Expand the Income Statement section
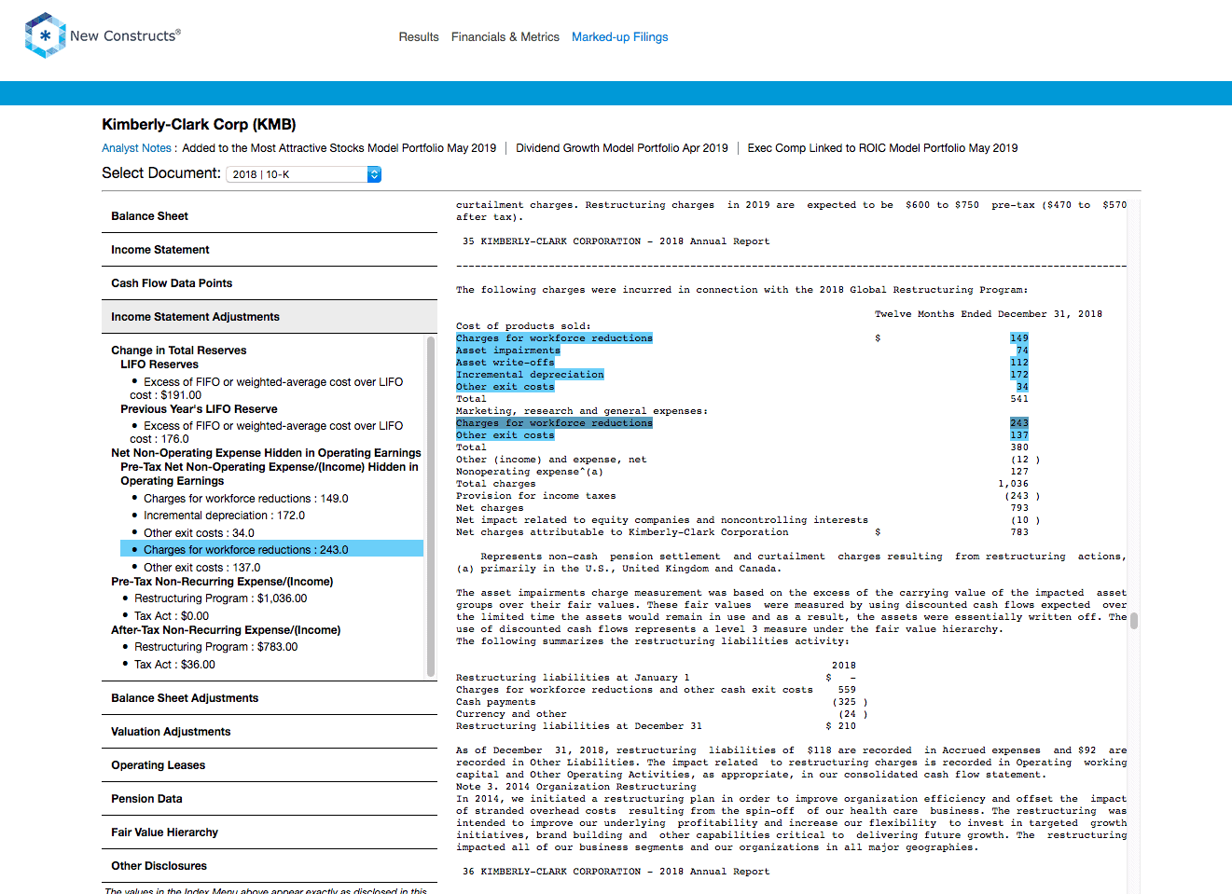Viewport: 1232px width, 894px height. coord(270,250)
